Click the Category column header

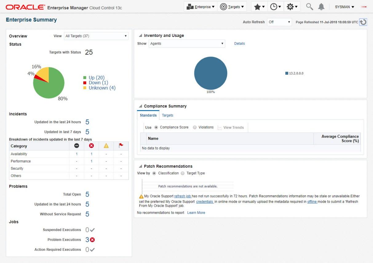[39, 146]
